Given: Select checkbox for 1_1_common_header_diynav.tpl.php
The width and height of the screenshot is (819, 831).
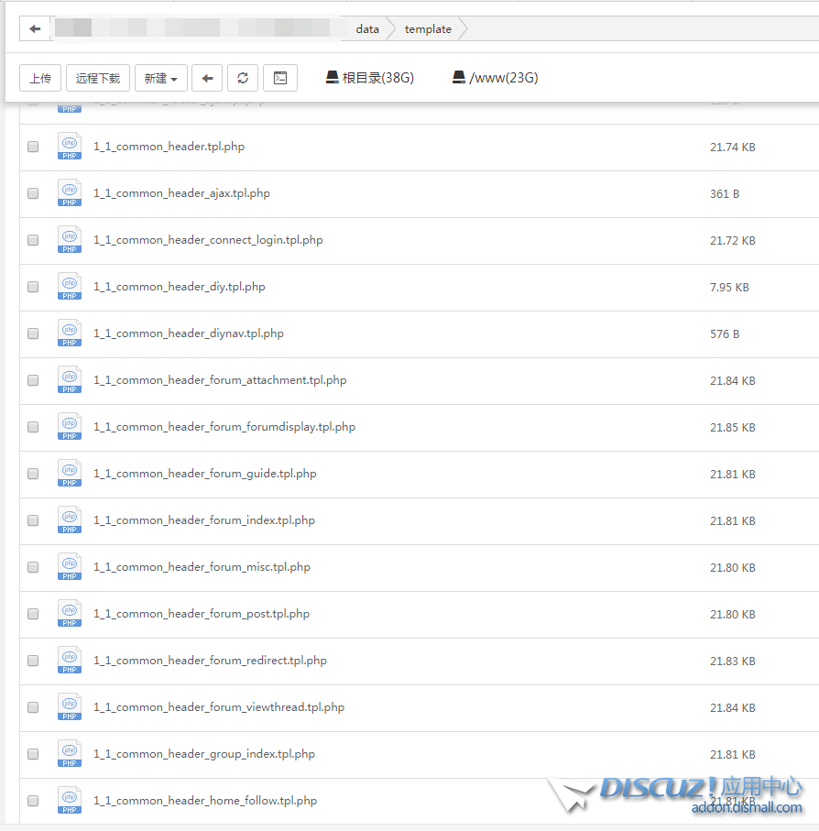Looking at the screenshot, I should click(34, 333).
